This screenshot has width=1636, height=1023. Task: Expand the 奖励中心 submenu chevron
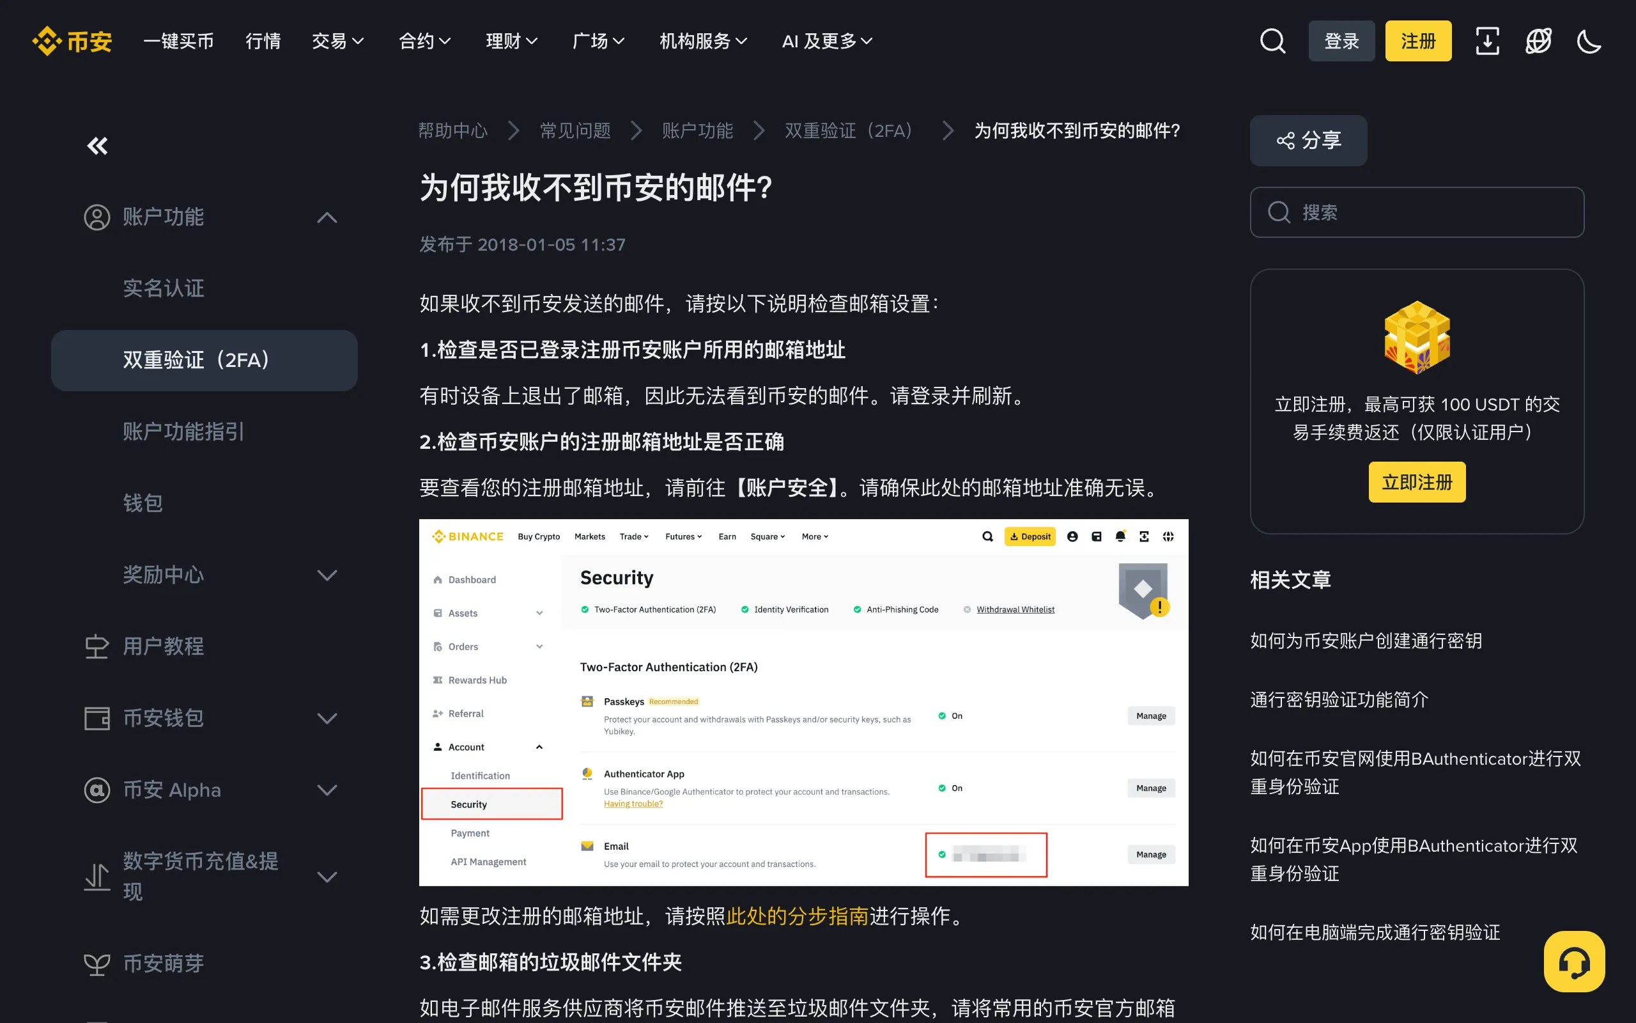[x=327, y=575]
